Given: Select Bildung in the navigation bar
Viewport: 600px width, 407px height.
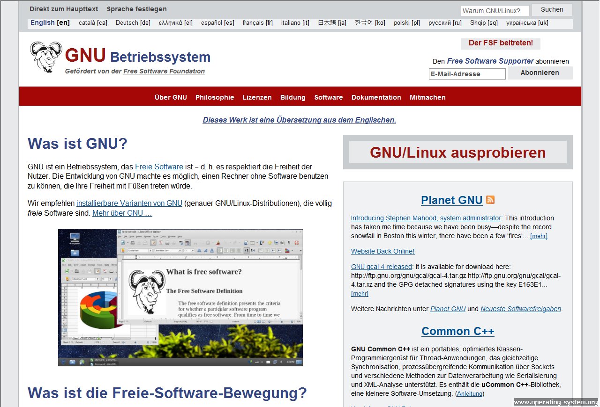Looking at the screenshot, I should [x=293, y=97].
